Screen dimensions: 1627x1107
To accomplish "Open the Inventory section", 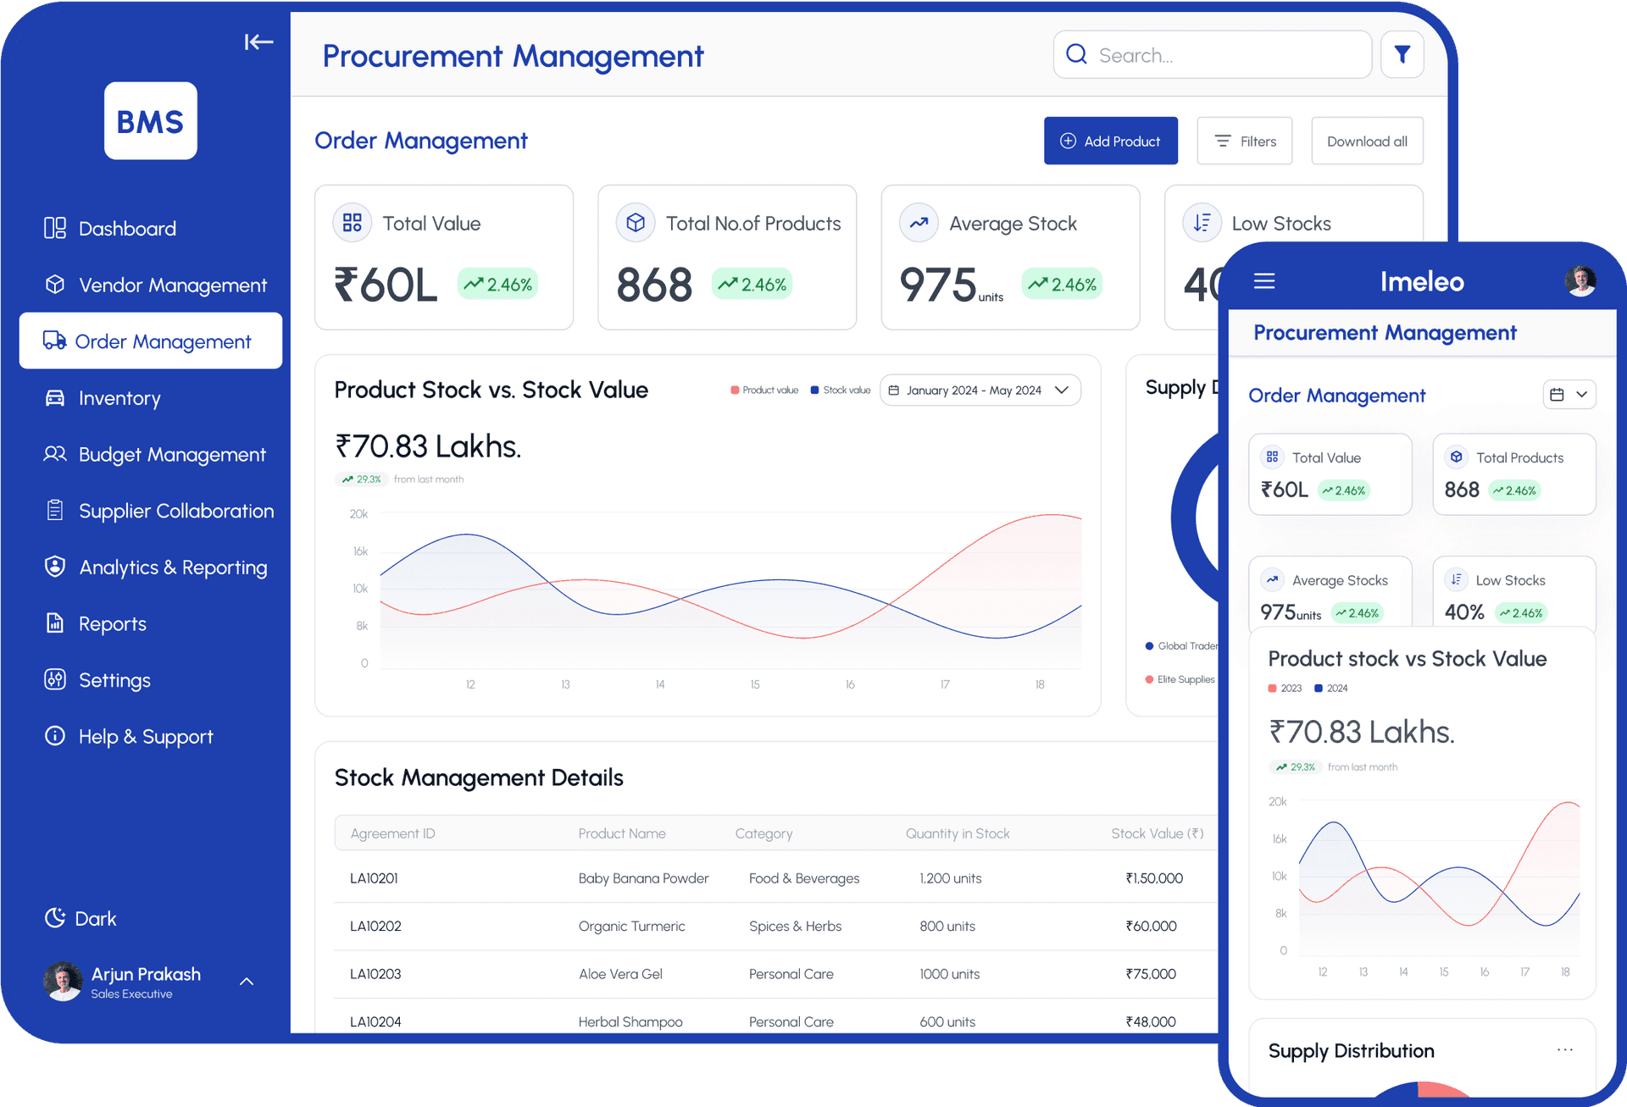I will click(x=119, y=398).
